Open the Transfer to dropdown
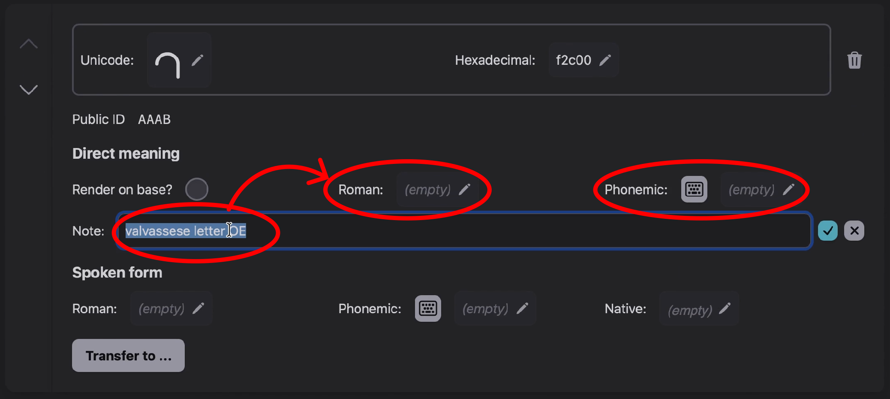Viewport: 890px width, 399px height. pyautogui.click(x=128, y=355)
